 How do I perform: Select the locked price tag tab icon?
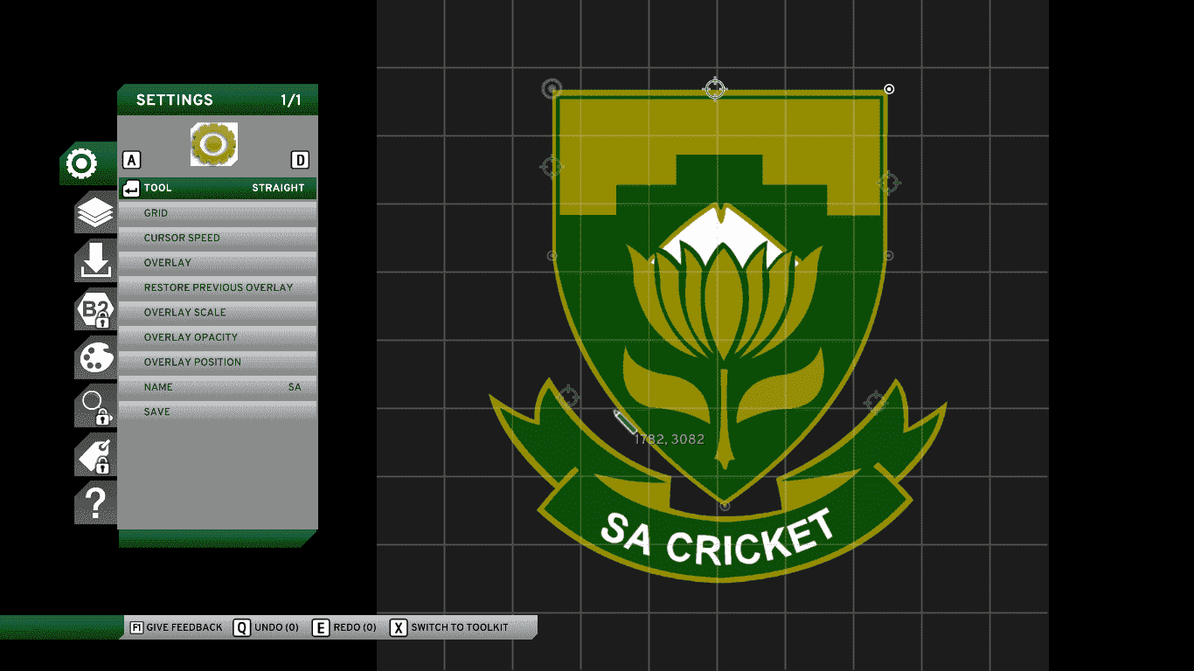95,455
